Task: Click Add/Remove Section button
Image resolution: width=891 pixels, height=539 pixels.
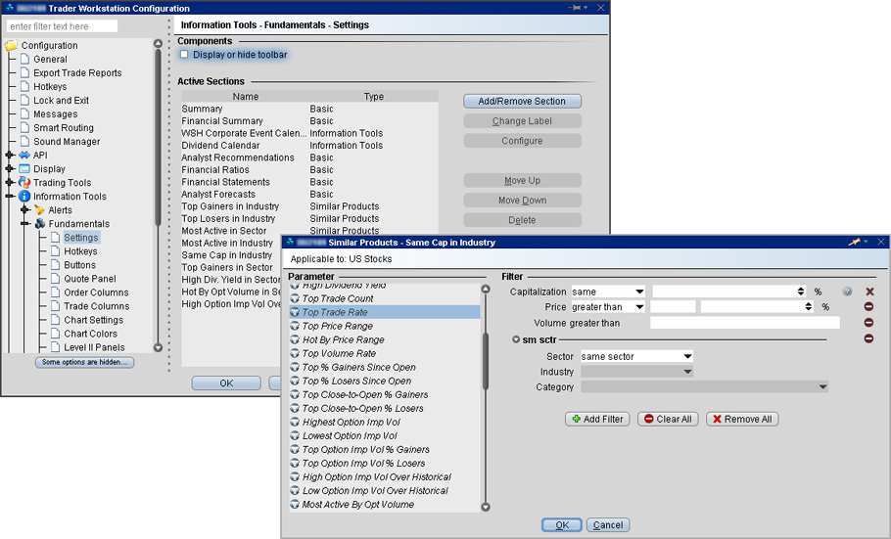Action: (522, 101)
